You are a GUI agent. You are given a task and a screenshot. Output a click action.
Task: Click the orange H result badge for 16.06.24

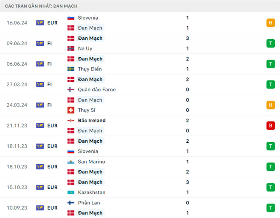tap(271, 23)
